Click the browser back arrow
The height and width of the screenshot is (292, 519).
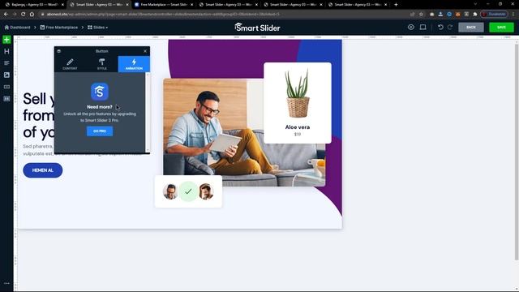[6, 15]
